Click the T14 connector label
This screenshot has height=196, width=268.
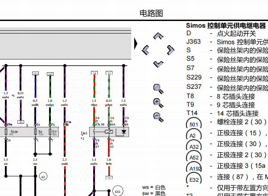click(x=69, y=122)
